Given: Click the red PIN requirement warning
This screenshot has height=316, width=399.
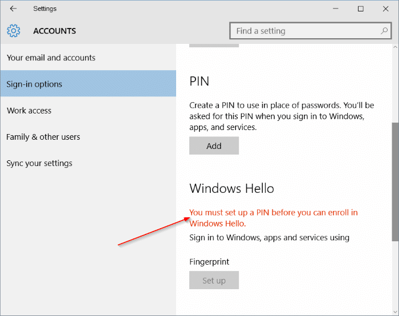Looking at the screenshot, I should pos(274,218).
